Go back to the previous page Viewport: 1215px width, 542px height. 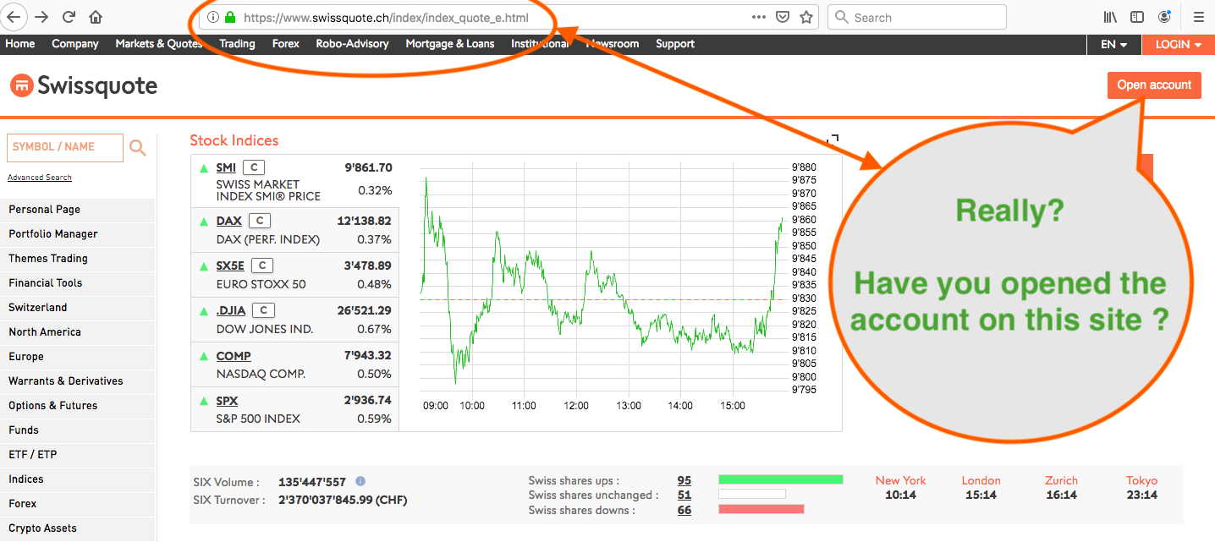click(14, 17)
